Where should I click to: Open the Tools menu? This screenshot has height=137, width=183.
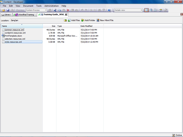pyautogui.click(x=39, y=6)
